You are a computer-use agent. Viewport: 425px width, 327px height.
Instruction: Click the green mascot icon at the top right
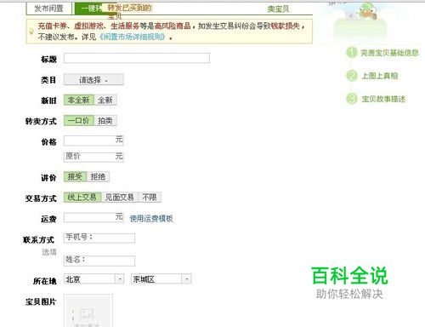tap(367, 11)
